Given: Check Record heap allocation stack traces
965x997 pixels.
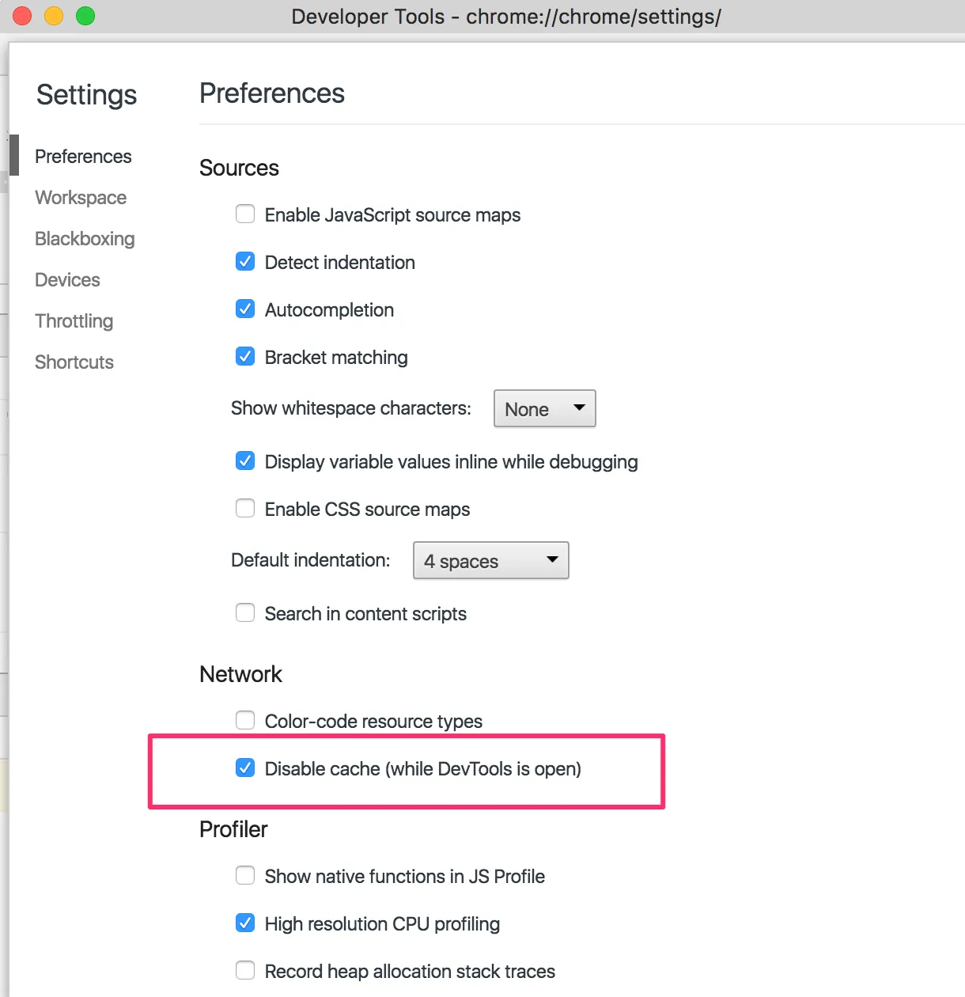Looking at the screenshot, I should click(245, 971).
